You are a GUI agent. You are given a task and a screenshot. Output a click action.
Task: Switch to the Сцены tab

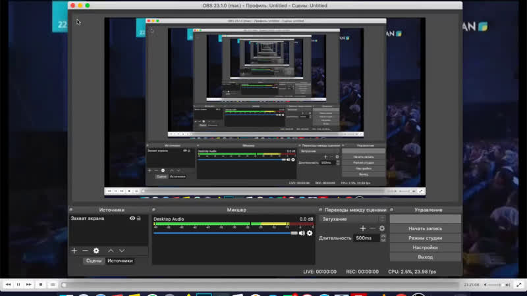(x=94, y=260)
